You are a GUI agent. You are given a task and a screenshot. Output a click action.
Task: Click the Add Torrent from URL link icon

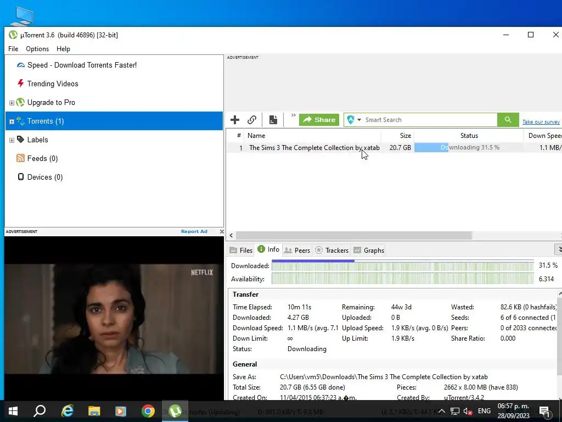pos(252,120)
